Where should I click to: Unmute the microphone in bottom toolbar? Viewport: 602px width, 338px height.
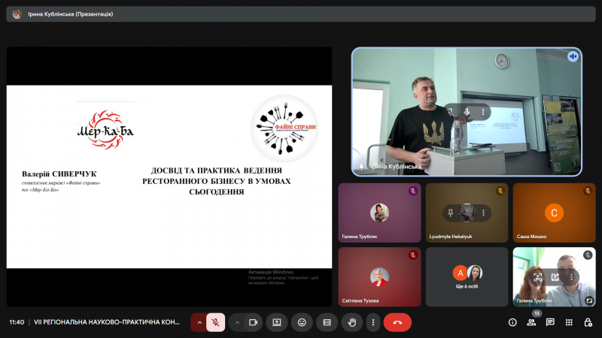(215, 322)
